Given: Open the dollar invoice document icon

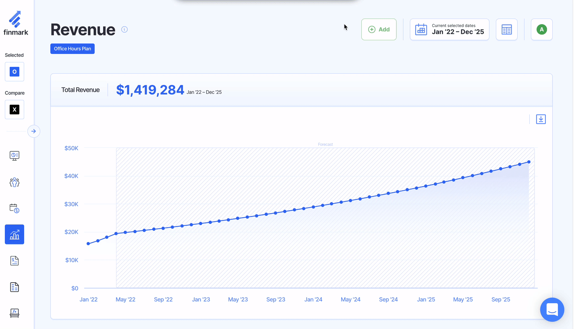Looking at the screenshot, I should (x=15, y=261).
